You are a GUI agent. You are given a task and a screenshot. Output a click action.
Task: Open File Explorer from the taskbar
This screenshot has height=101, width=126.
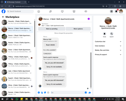pos(26,99)
